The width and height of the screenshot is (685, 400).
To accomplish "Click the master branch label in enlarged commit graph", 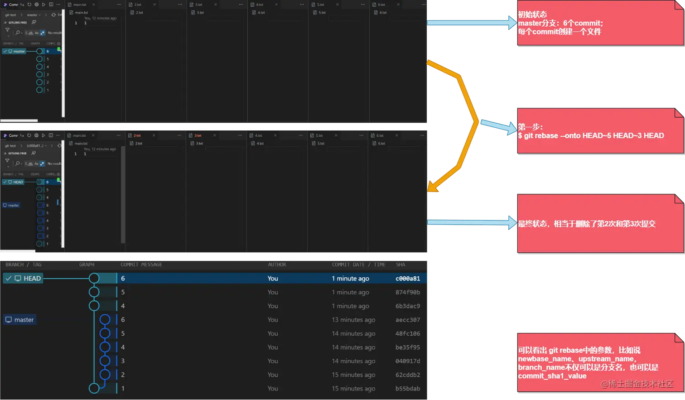I will 19,320.
